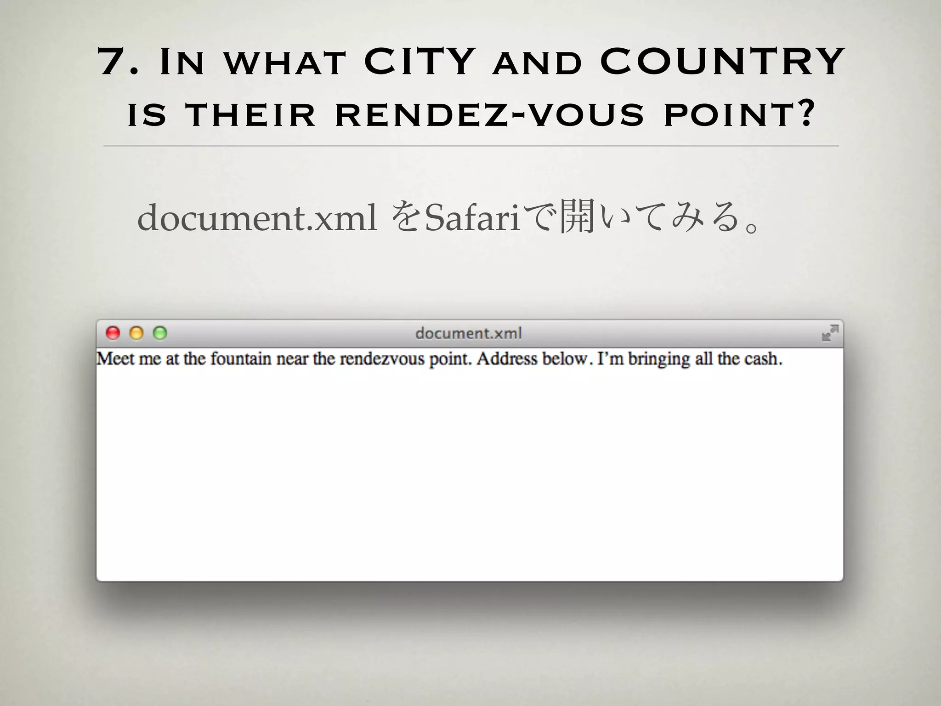The image size is (941, 706).
Task: Click the document.xml window title text
Action: [x=469, y=333]
